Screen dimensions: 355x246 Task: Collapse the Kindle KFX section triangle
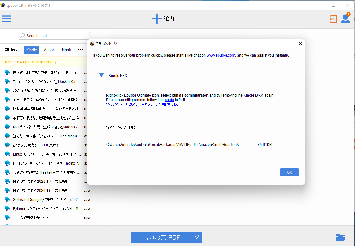tap(101, 75)
